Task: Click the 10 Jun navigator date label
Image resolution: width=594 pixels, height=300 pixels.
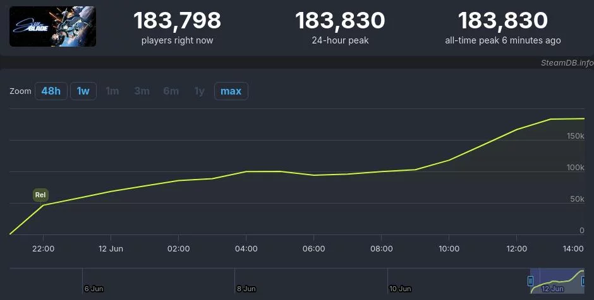Action: [x=400, y=289]
